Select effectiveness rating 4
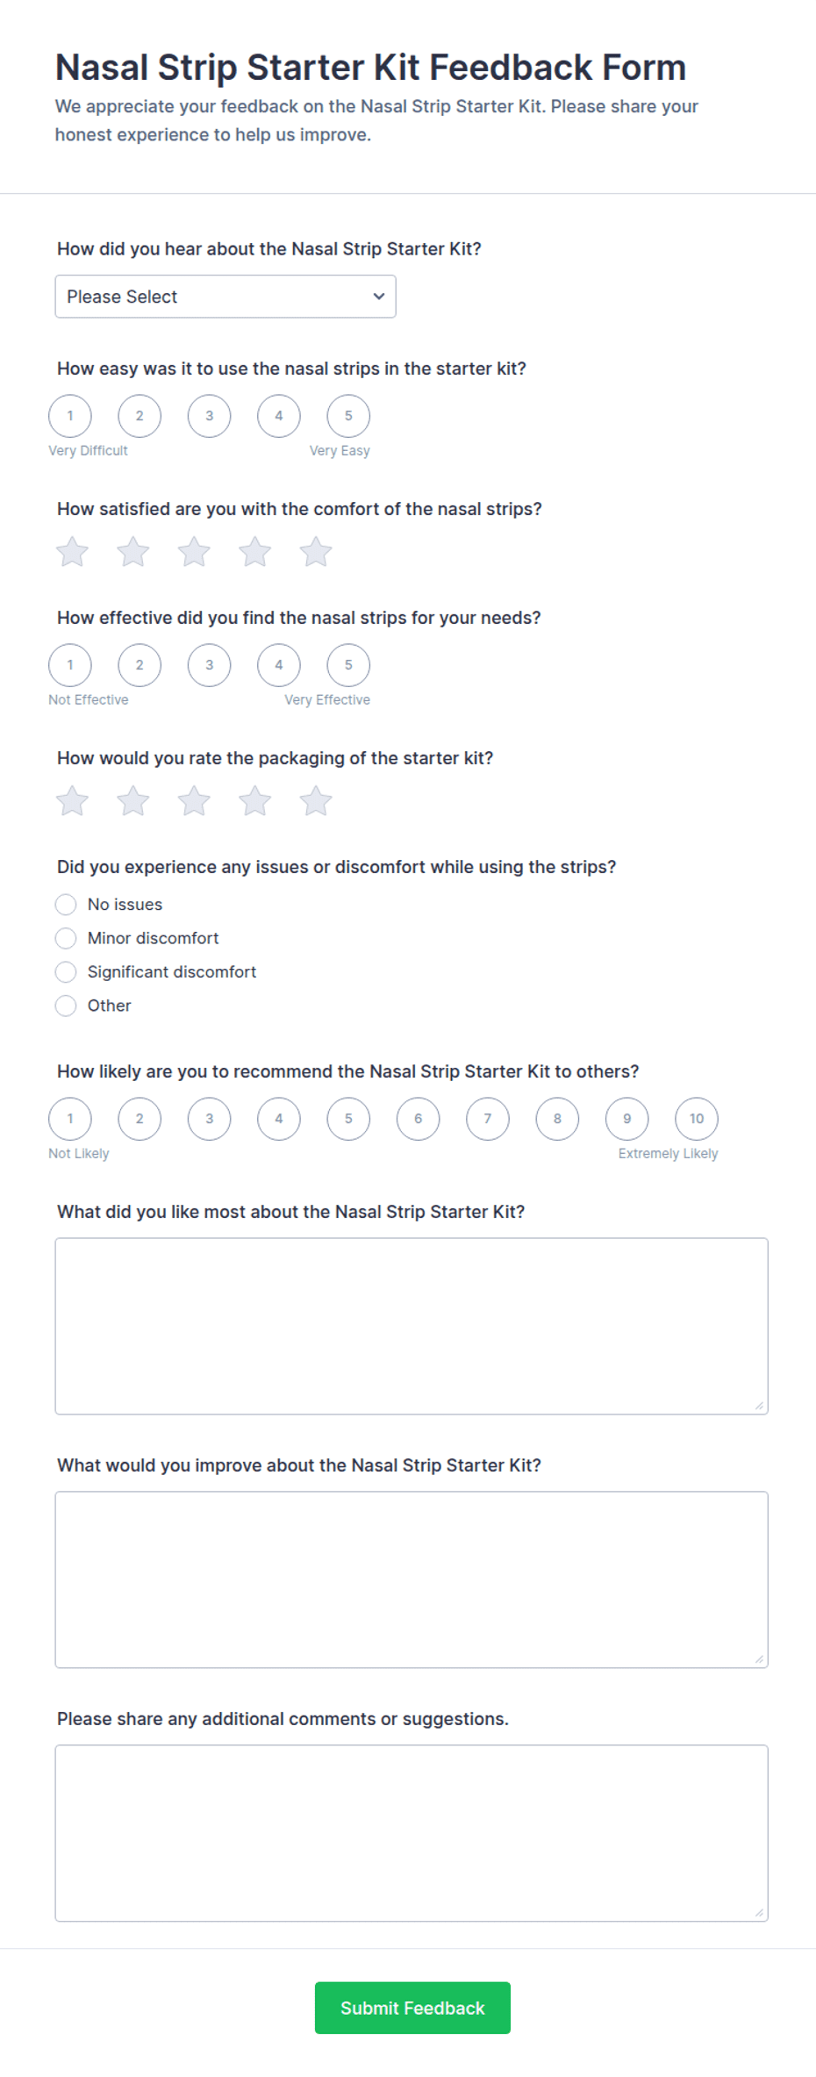The width and height of the screenshot is (816, 2077). click(x=279, y=665)
